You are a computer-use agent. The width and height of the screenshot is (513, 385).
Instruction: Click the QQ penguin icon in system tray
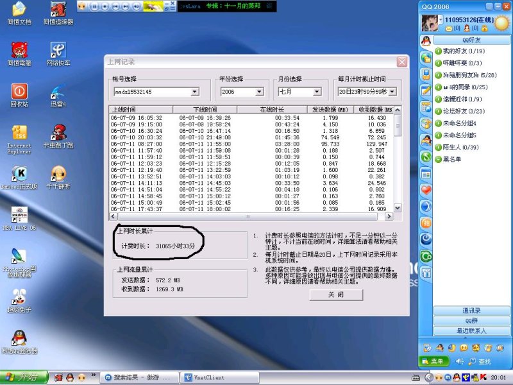pyautogui.click(x=457, y=377)
